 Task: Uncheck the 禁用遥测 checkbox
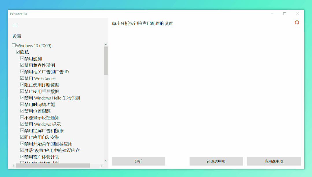pyautogui.click(x=22, y=58)
